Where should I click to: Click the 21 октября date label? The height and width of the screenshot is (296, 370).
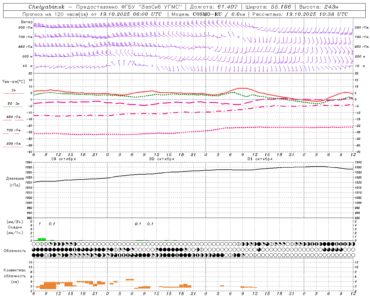point(260,159)
